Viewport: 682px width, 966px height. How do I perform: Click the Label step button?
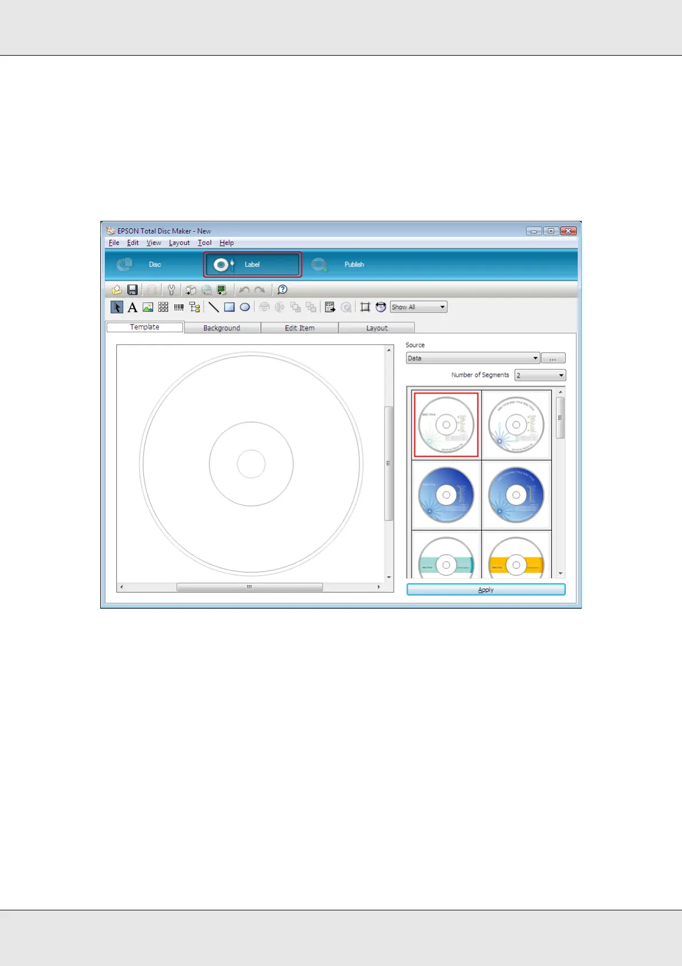coord(252,264)
